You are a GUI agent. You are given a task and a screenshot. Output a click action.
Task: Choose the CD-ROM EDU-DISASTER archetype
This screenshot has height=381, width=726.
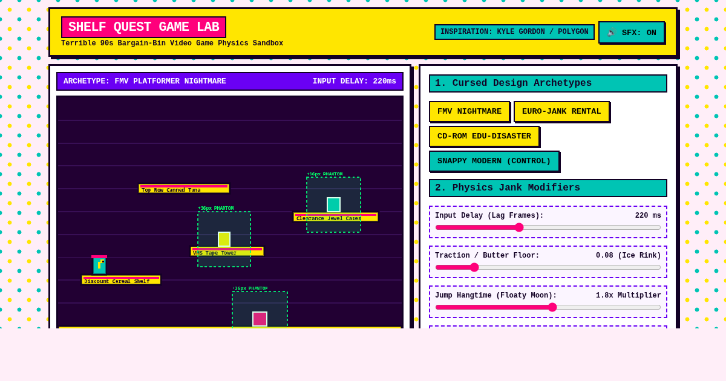(484, 136)
